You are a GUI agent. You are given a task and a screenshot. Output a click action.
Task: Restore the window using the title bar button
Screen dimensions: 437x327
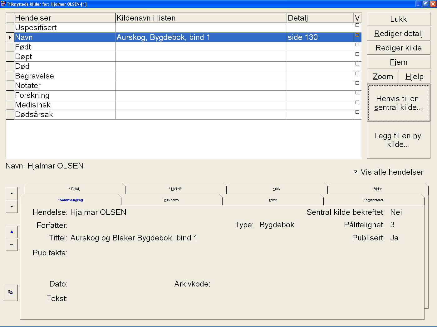[426, 4]
